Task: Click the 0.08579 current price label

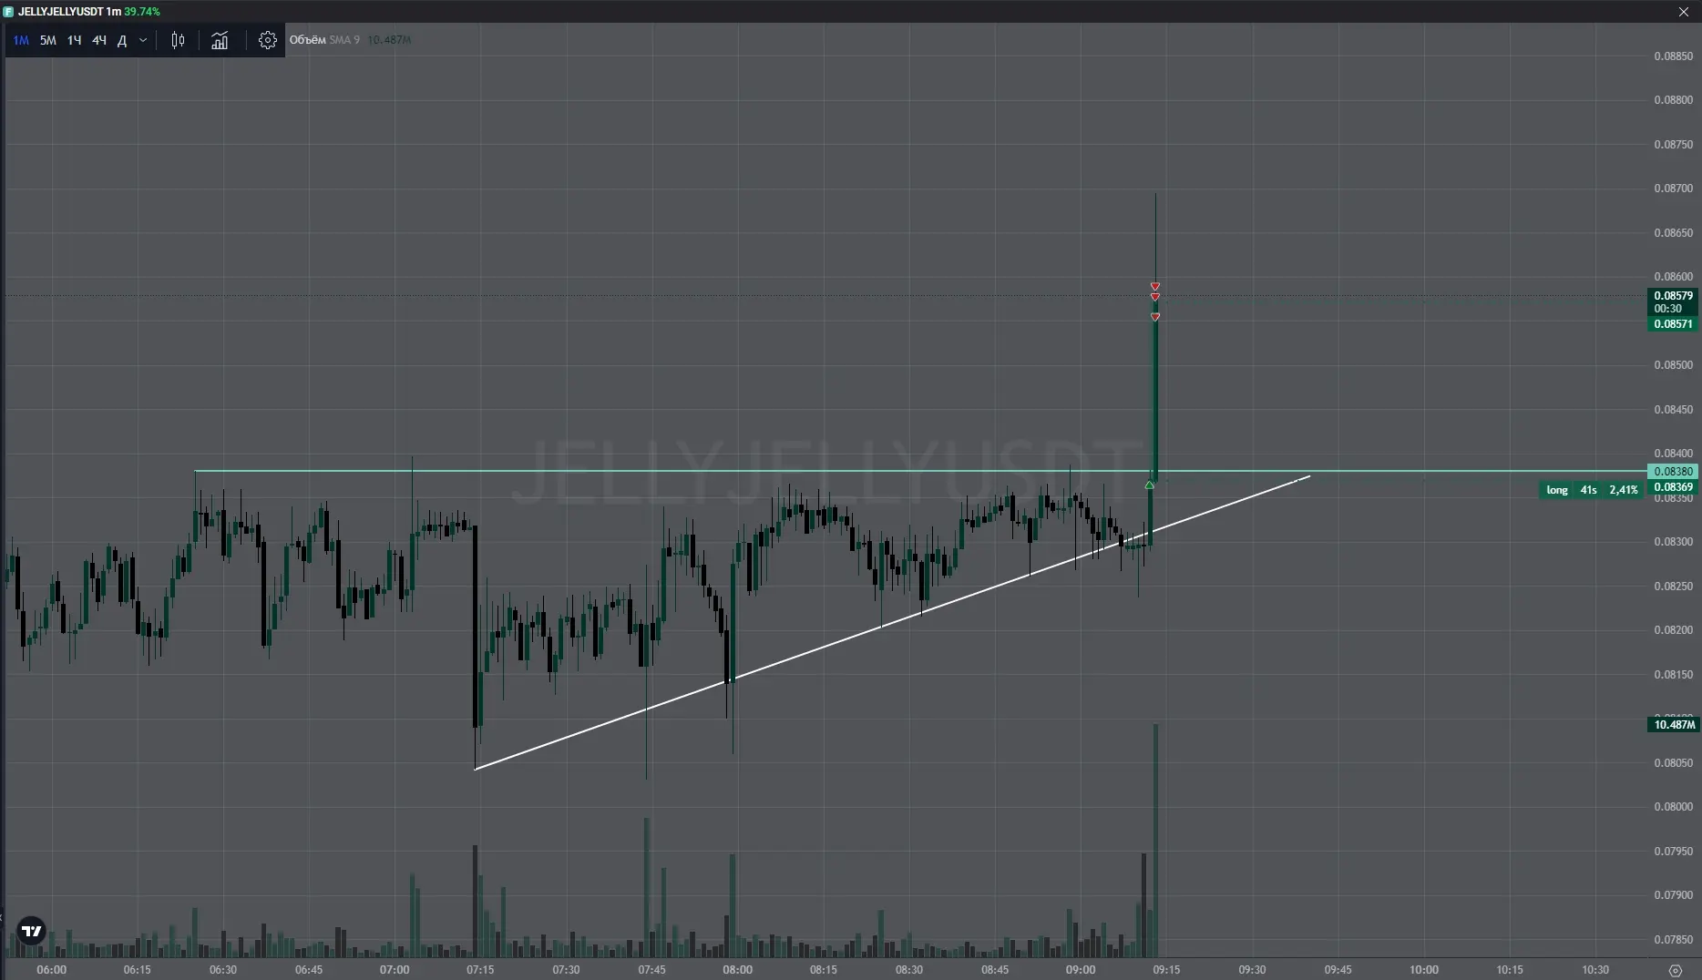Action: [1673, 296]
